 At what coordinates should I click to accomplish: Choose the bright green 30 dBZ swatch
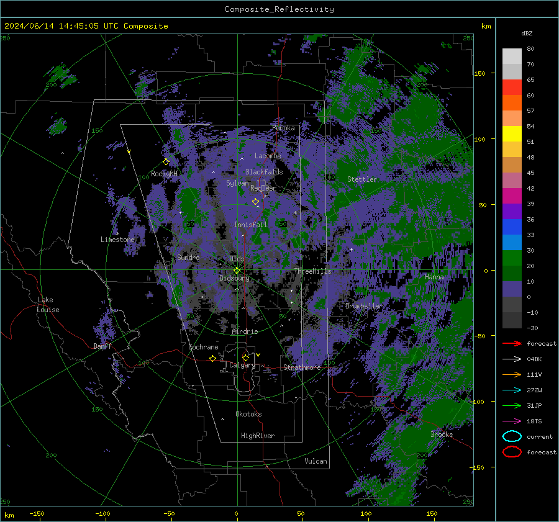pyautogui.click(x=512, y=258)
